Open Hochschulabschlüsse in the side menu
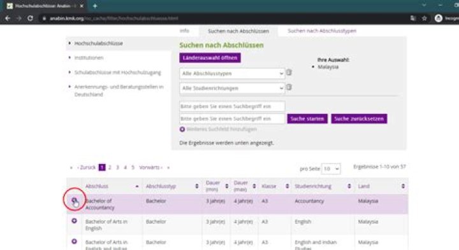This screenshot has height=250, width=459. [x=99, y=43]
